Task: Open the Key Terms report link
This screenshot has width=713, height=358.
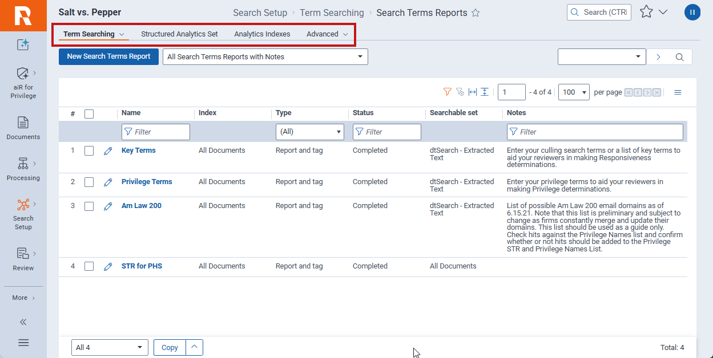Action: pyautogui.click(x=139, y=150)
